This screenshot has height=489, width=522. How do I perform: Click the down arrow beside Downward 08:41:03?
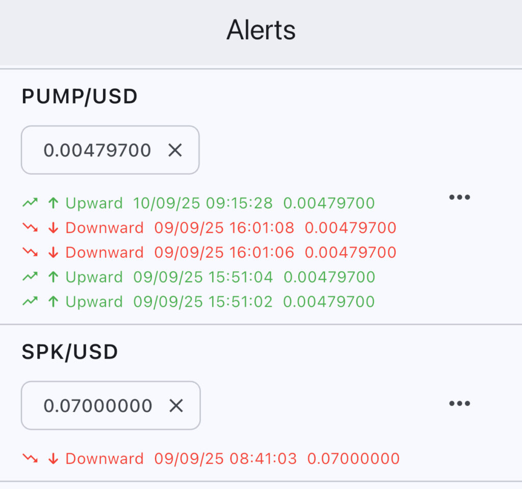pyautogui.click(x=53, y=458)
